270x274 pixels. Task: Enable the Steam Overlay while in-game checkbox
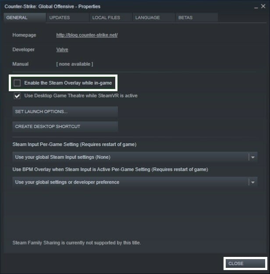point(17,83)
